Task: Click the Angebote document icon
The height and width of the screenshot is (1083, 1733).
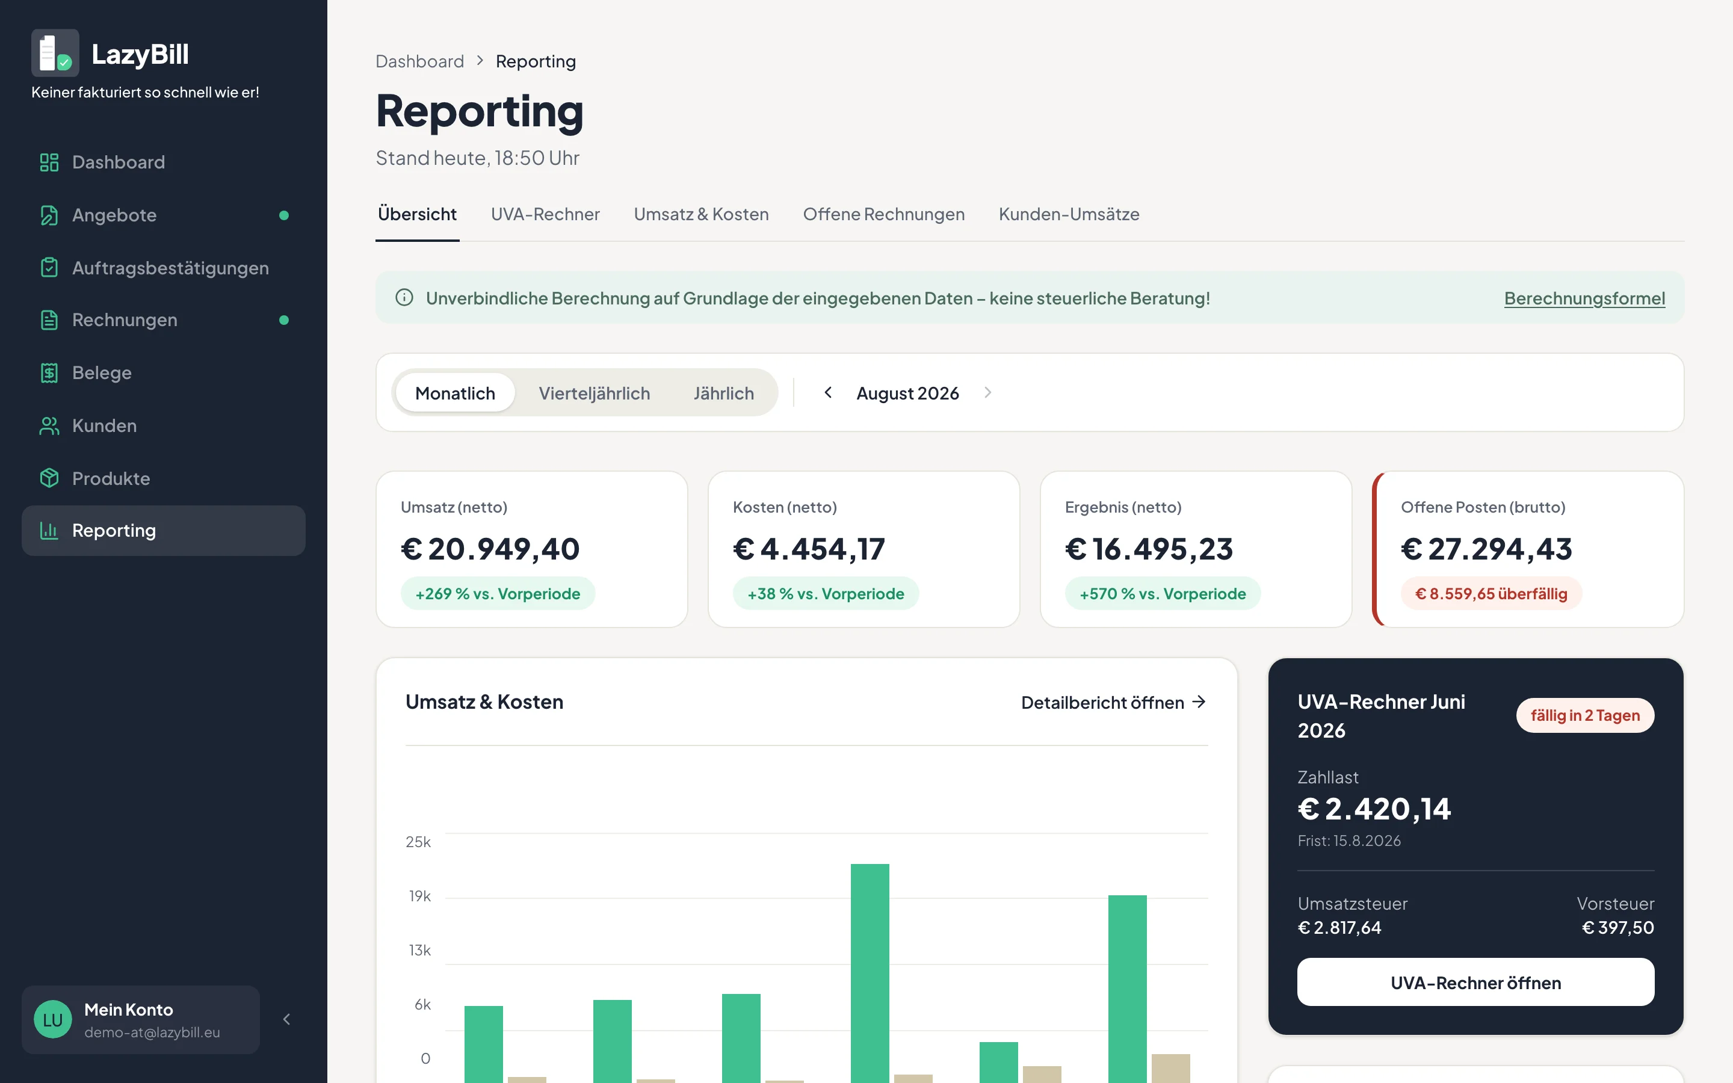Action: coord(49,215)
